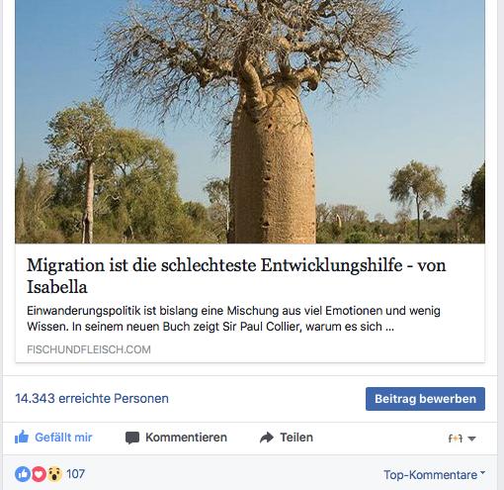The width and height of the screenshot is (504, 490).
Task: Toggle Gefällt mir on this post
Action: click(x=53, y=438)
